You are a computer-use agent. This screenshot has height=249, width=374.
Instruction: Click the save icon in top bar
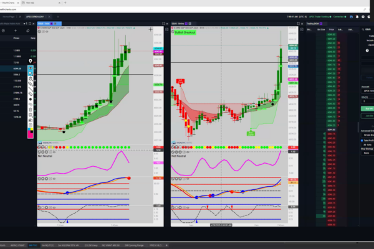click(x=351, y=17)
